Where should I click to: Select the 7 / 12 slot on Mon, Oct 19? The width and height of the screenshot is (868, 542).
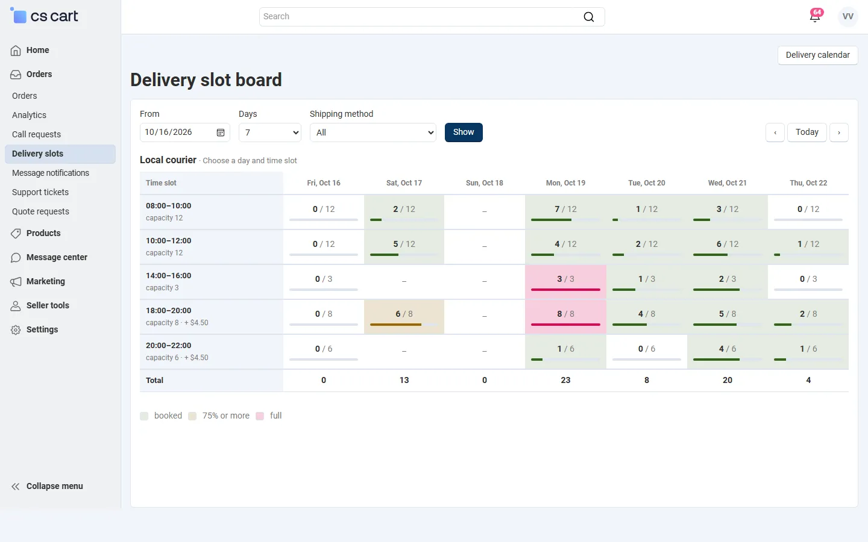pos(565,212)
